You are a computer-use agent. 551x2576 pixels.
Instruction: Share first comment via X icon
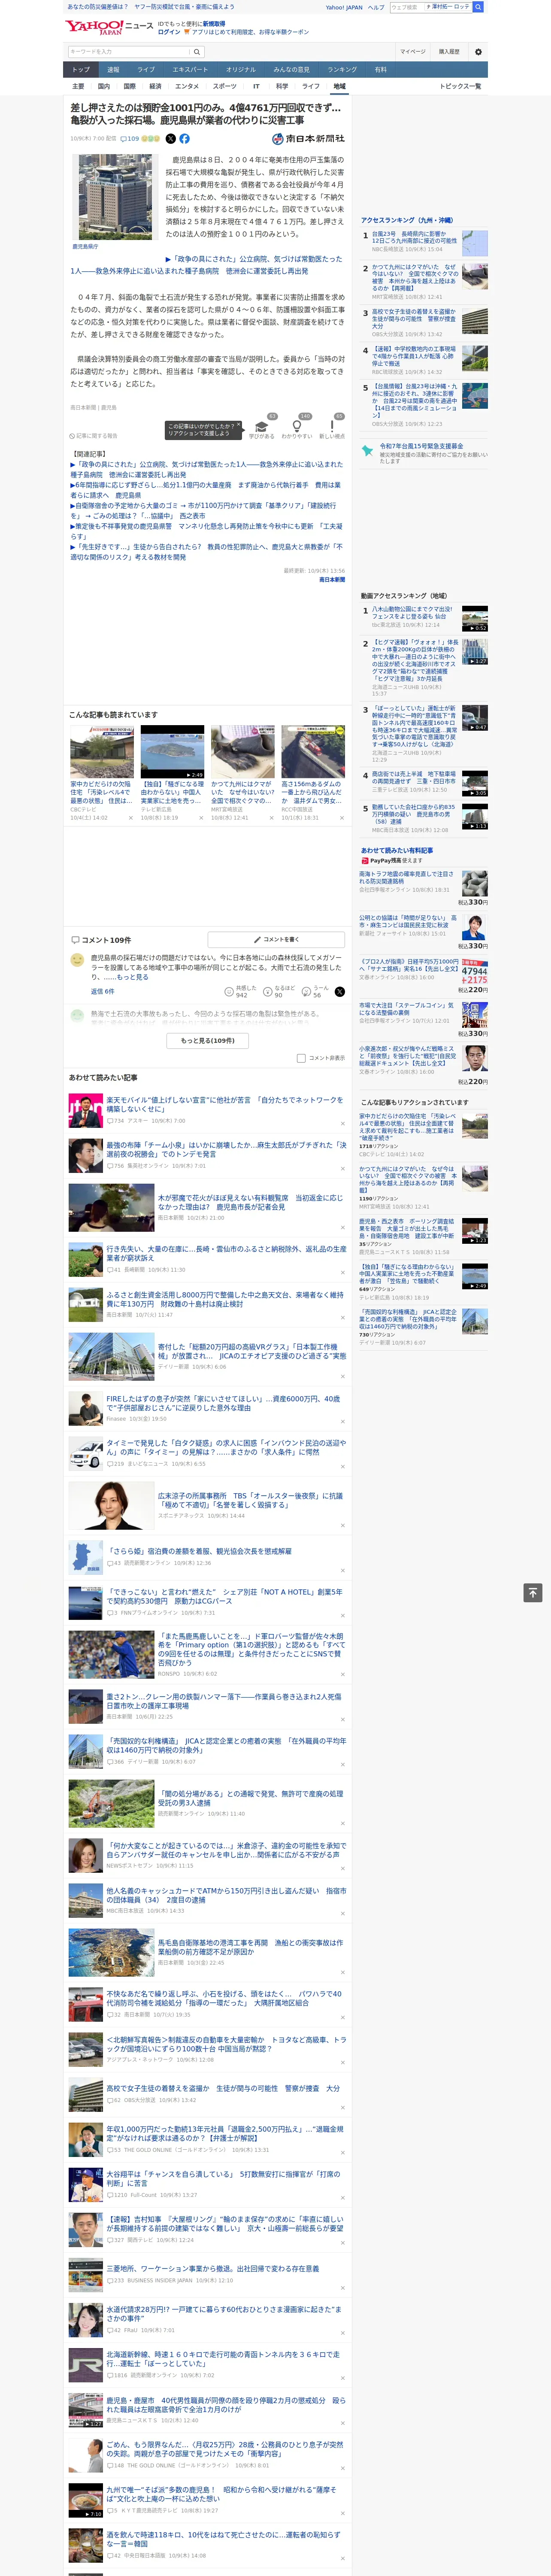coord(340,992)
